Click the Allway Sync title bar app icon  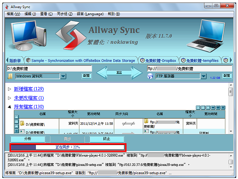click(x=7, y=7)
